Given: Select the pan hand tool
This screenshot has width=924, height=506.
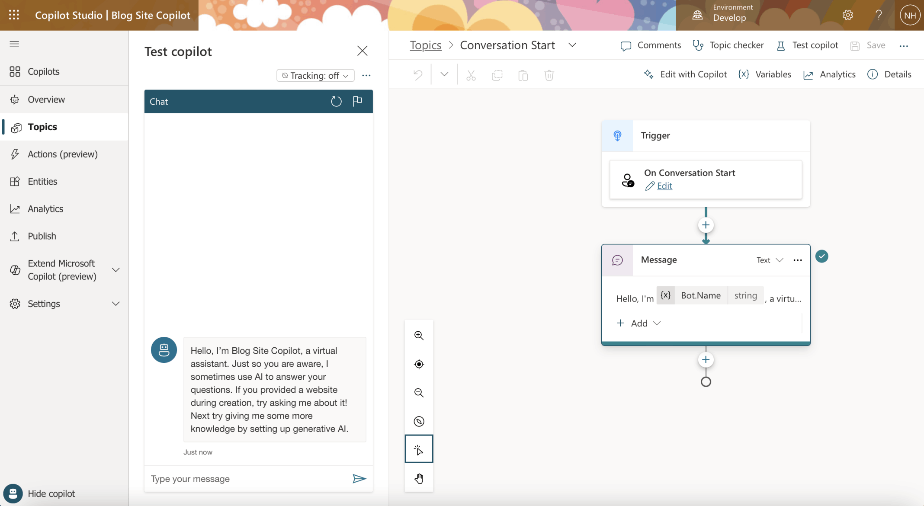Looking at the screenshot, I should point(419,478).
